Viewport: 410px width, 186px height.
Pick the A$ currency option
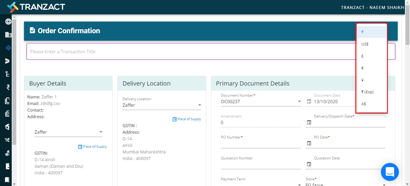pyautogui.click(x=372, y=104)
